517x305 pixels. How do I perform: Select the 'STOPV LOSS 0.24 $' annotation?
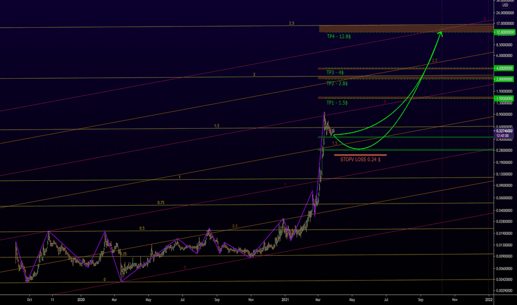point(361,160)
